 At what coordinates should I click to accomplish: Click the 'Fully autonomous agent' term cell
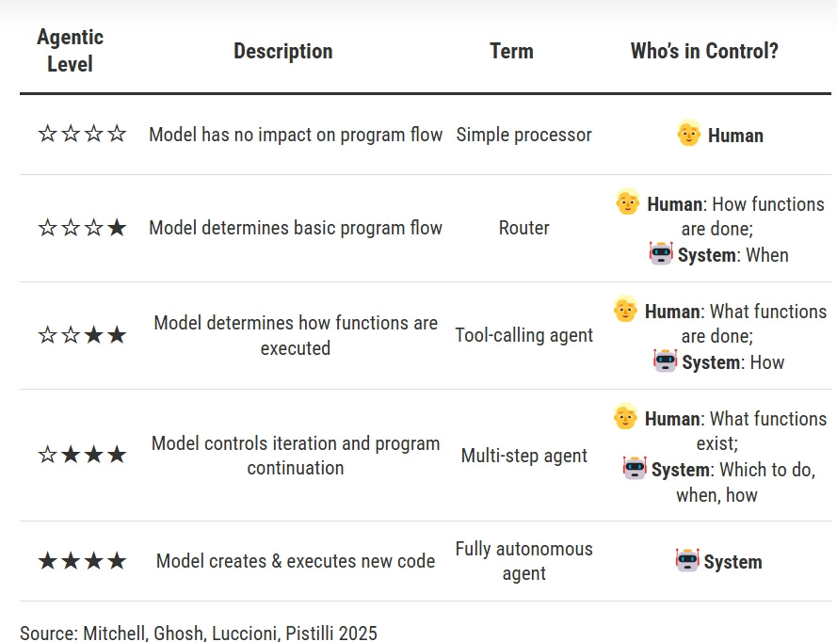tap(523, 561)
